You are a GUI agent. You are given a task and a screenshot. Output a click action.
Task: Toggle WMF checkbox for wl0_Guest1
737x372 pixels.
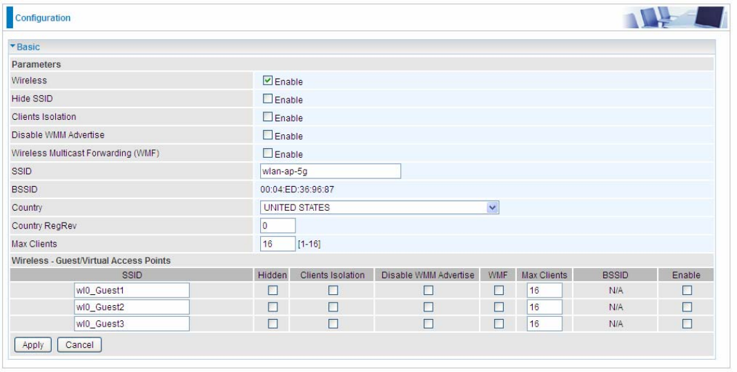click(499, 291)
